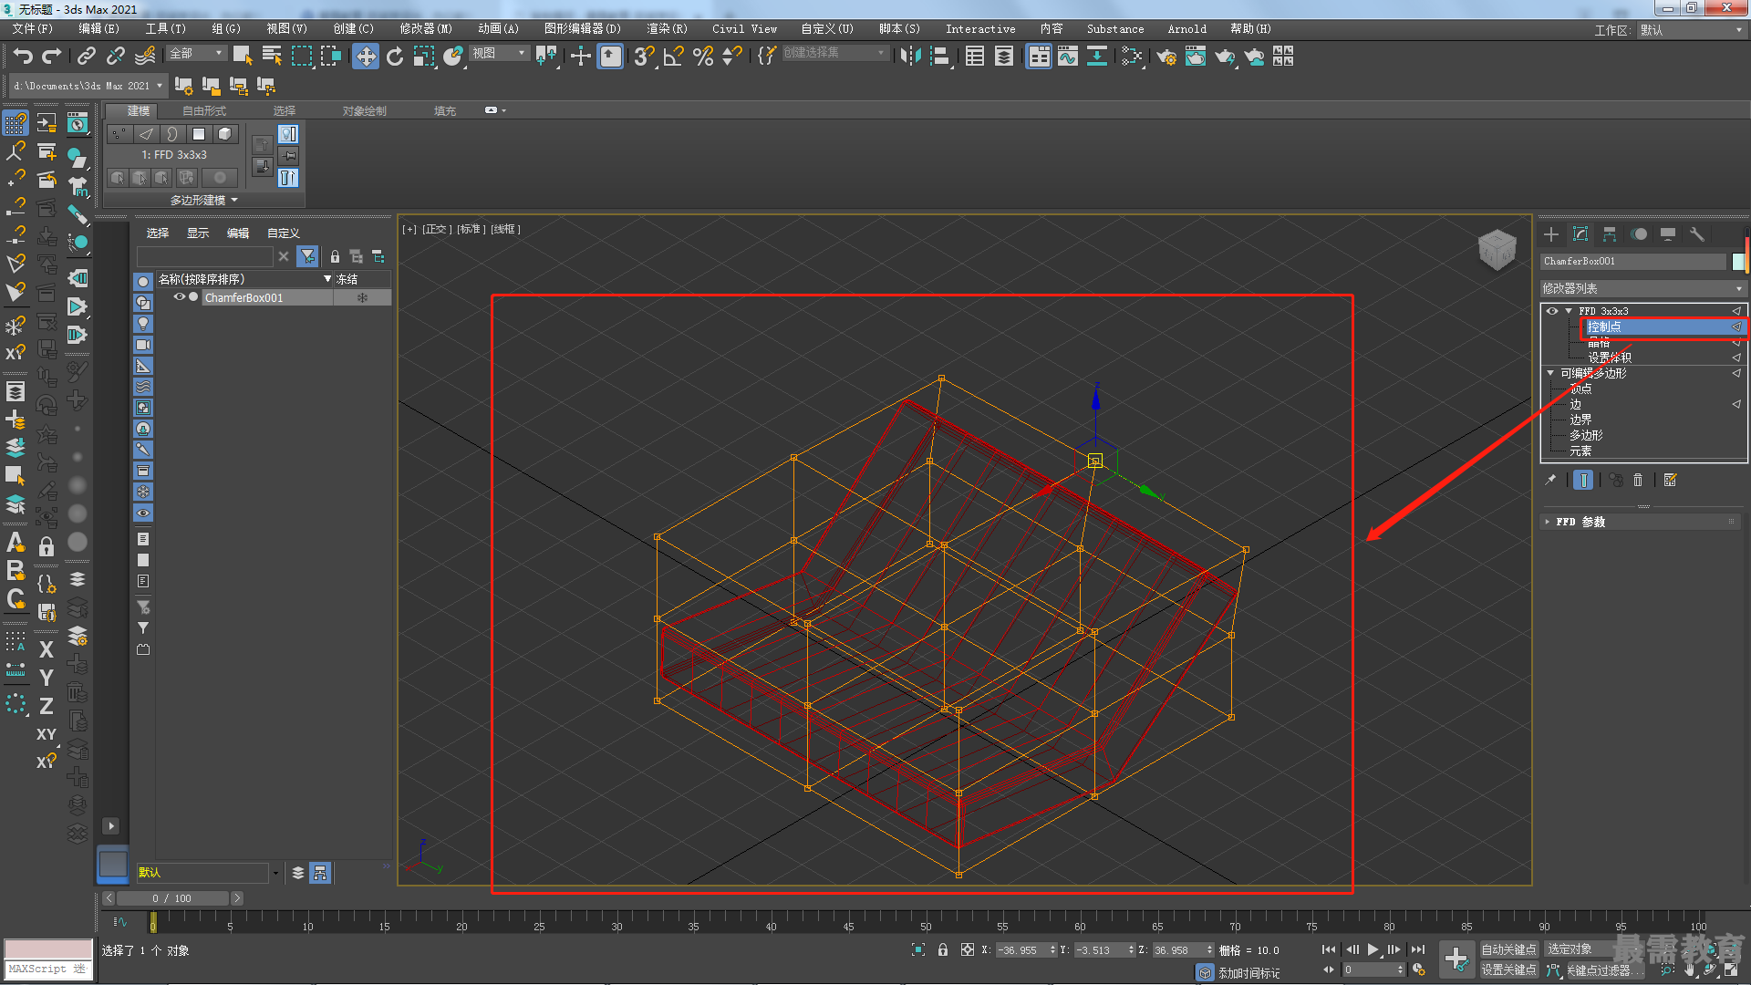Choose the Select and Scale tool
Screen dimensions: 1751x985
click(x=424, y=57)
